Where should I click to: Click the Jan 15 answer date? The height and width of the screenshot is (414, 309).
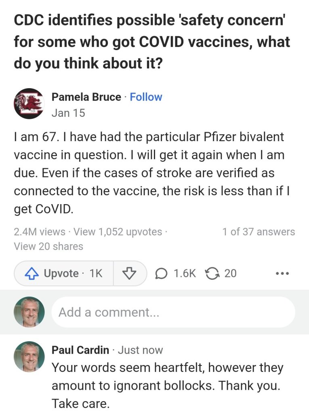[x=68, y=113]
